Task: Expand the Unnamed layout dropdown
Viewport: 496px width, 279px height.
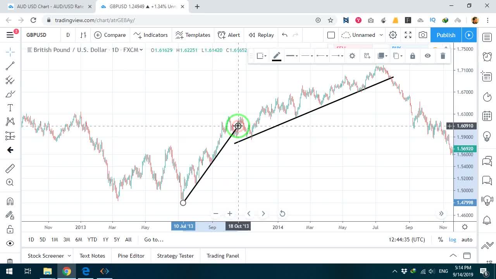Action: click(381, 35)
